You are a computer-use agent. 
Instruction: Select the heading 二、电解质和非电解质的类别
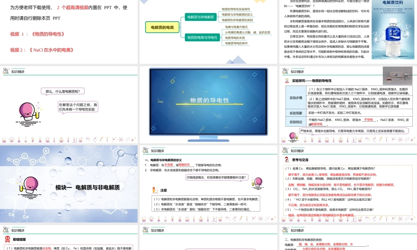pos(303,240)
